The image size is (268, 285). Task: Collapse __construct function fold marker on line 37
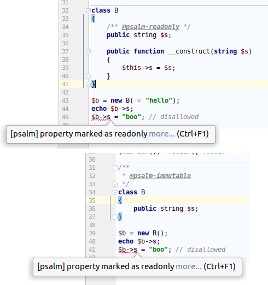[88, 51]
